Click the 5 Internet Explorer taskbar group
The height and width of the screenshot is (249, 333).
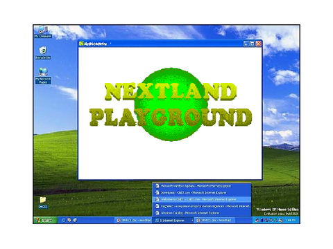(173, 221)
